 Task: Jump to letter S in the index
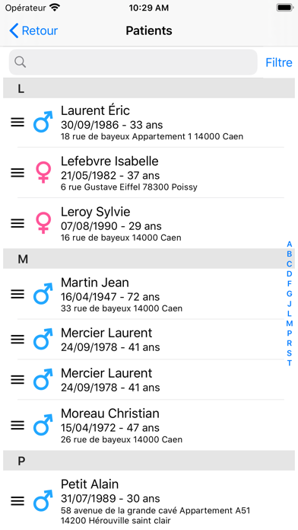coord(289,353)
